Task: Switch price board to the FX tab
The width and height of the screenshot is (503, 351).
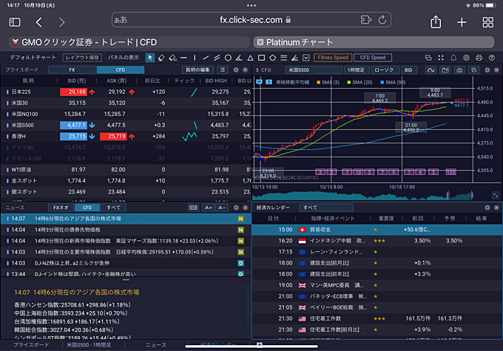Action: pos(72,70)
